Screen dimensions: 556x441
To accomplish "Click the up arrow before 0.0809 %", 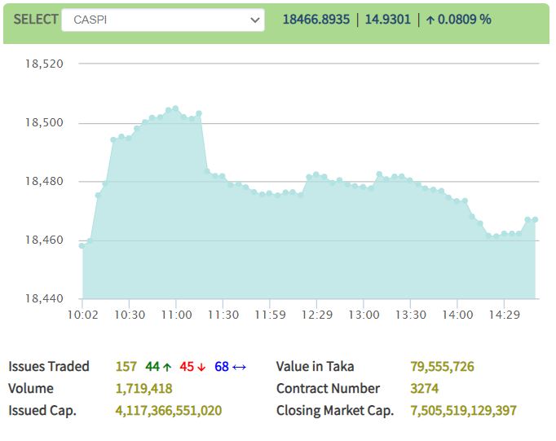I will pos(430,20).
